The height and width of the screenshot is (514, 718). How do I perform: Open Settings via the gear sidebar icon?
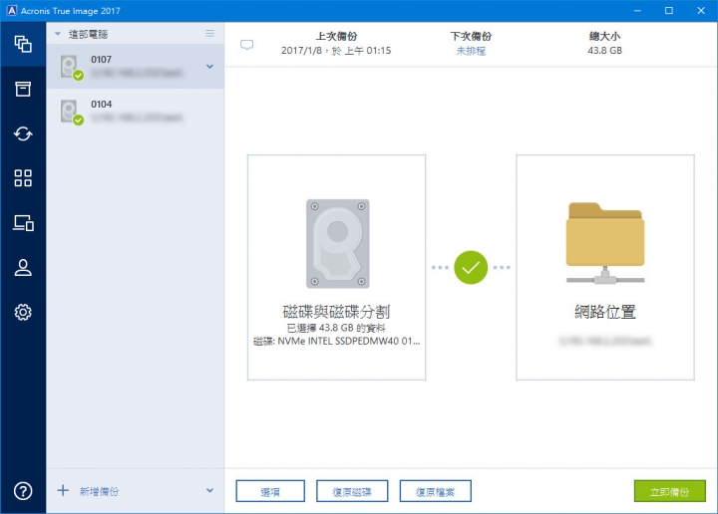pos(23,312)
